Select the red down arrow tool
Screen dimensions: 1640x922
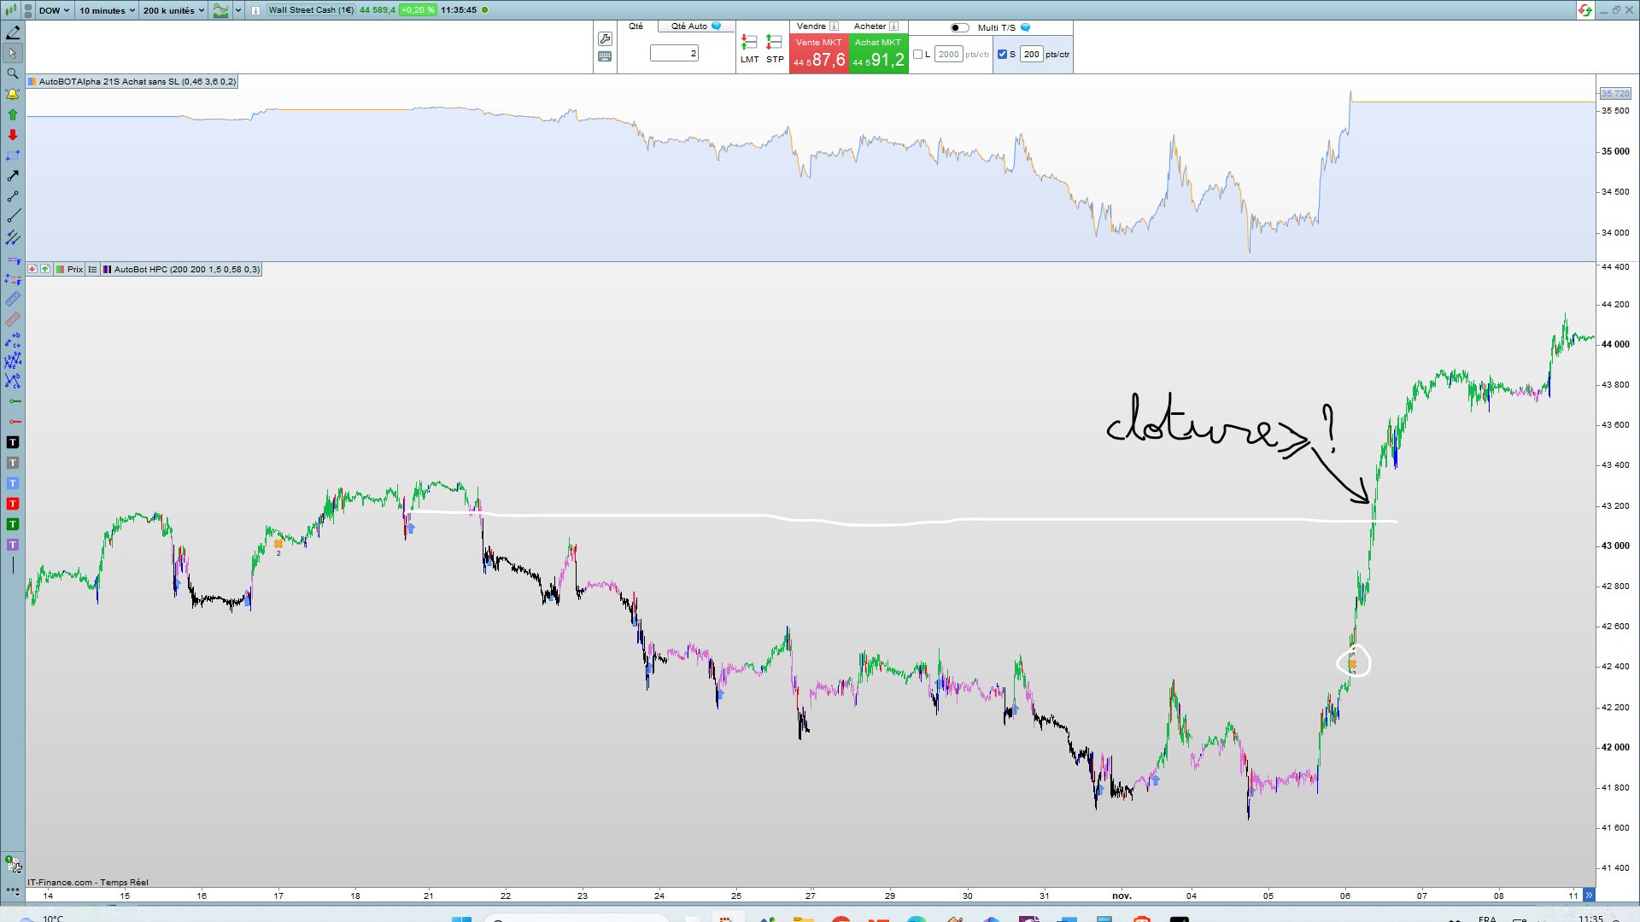tap(13, 135)
